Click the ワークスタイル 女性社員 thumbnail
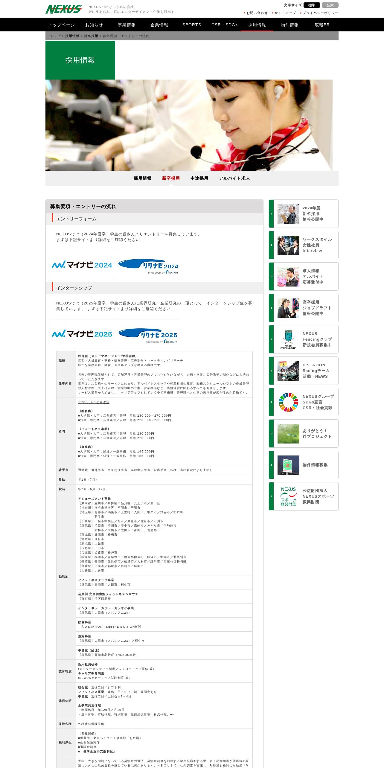This screenshot has width=384, height=768. (x=288, y=245)
